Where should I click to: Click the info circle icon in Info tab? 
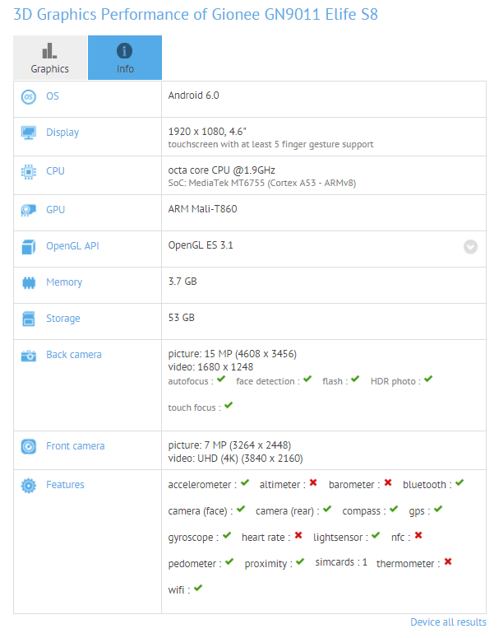pos(124,51)
